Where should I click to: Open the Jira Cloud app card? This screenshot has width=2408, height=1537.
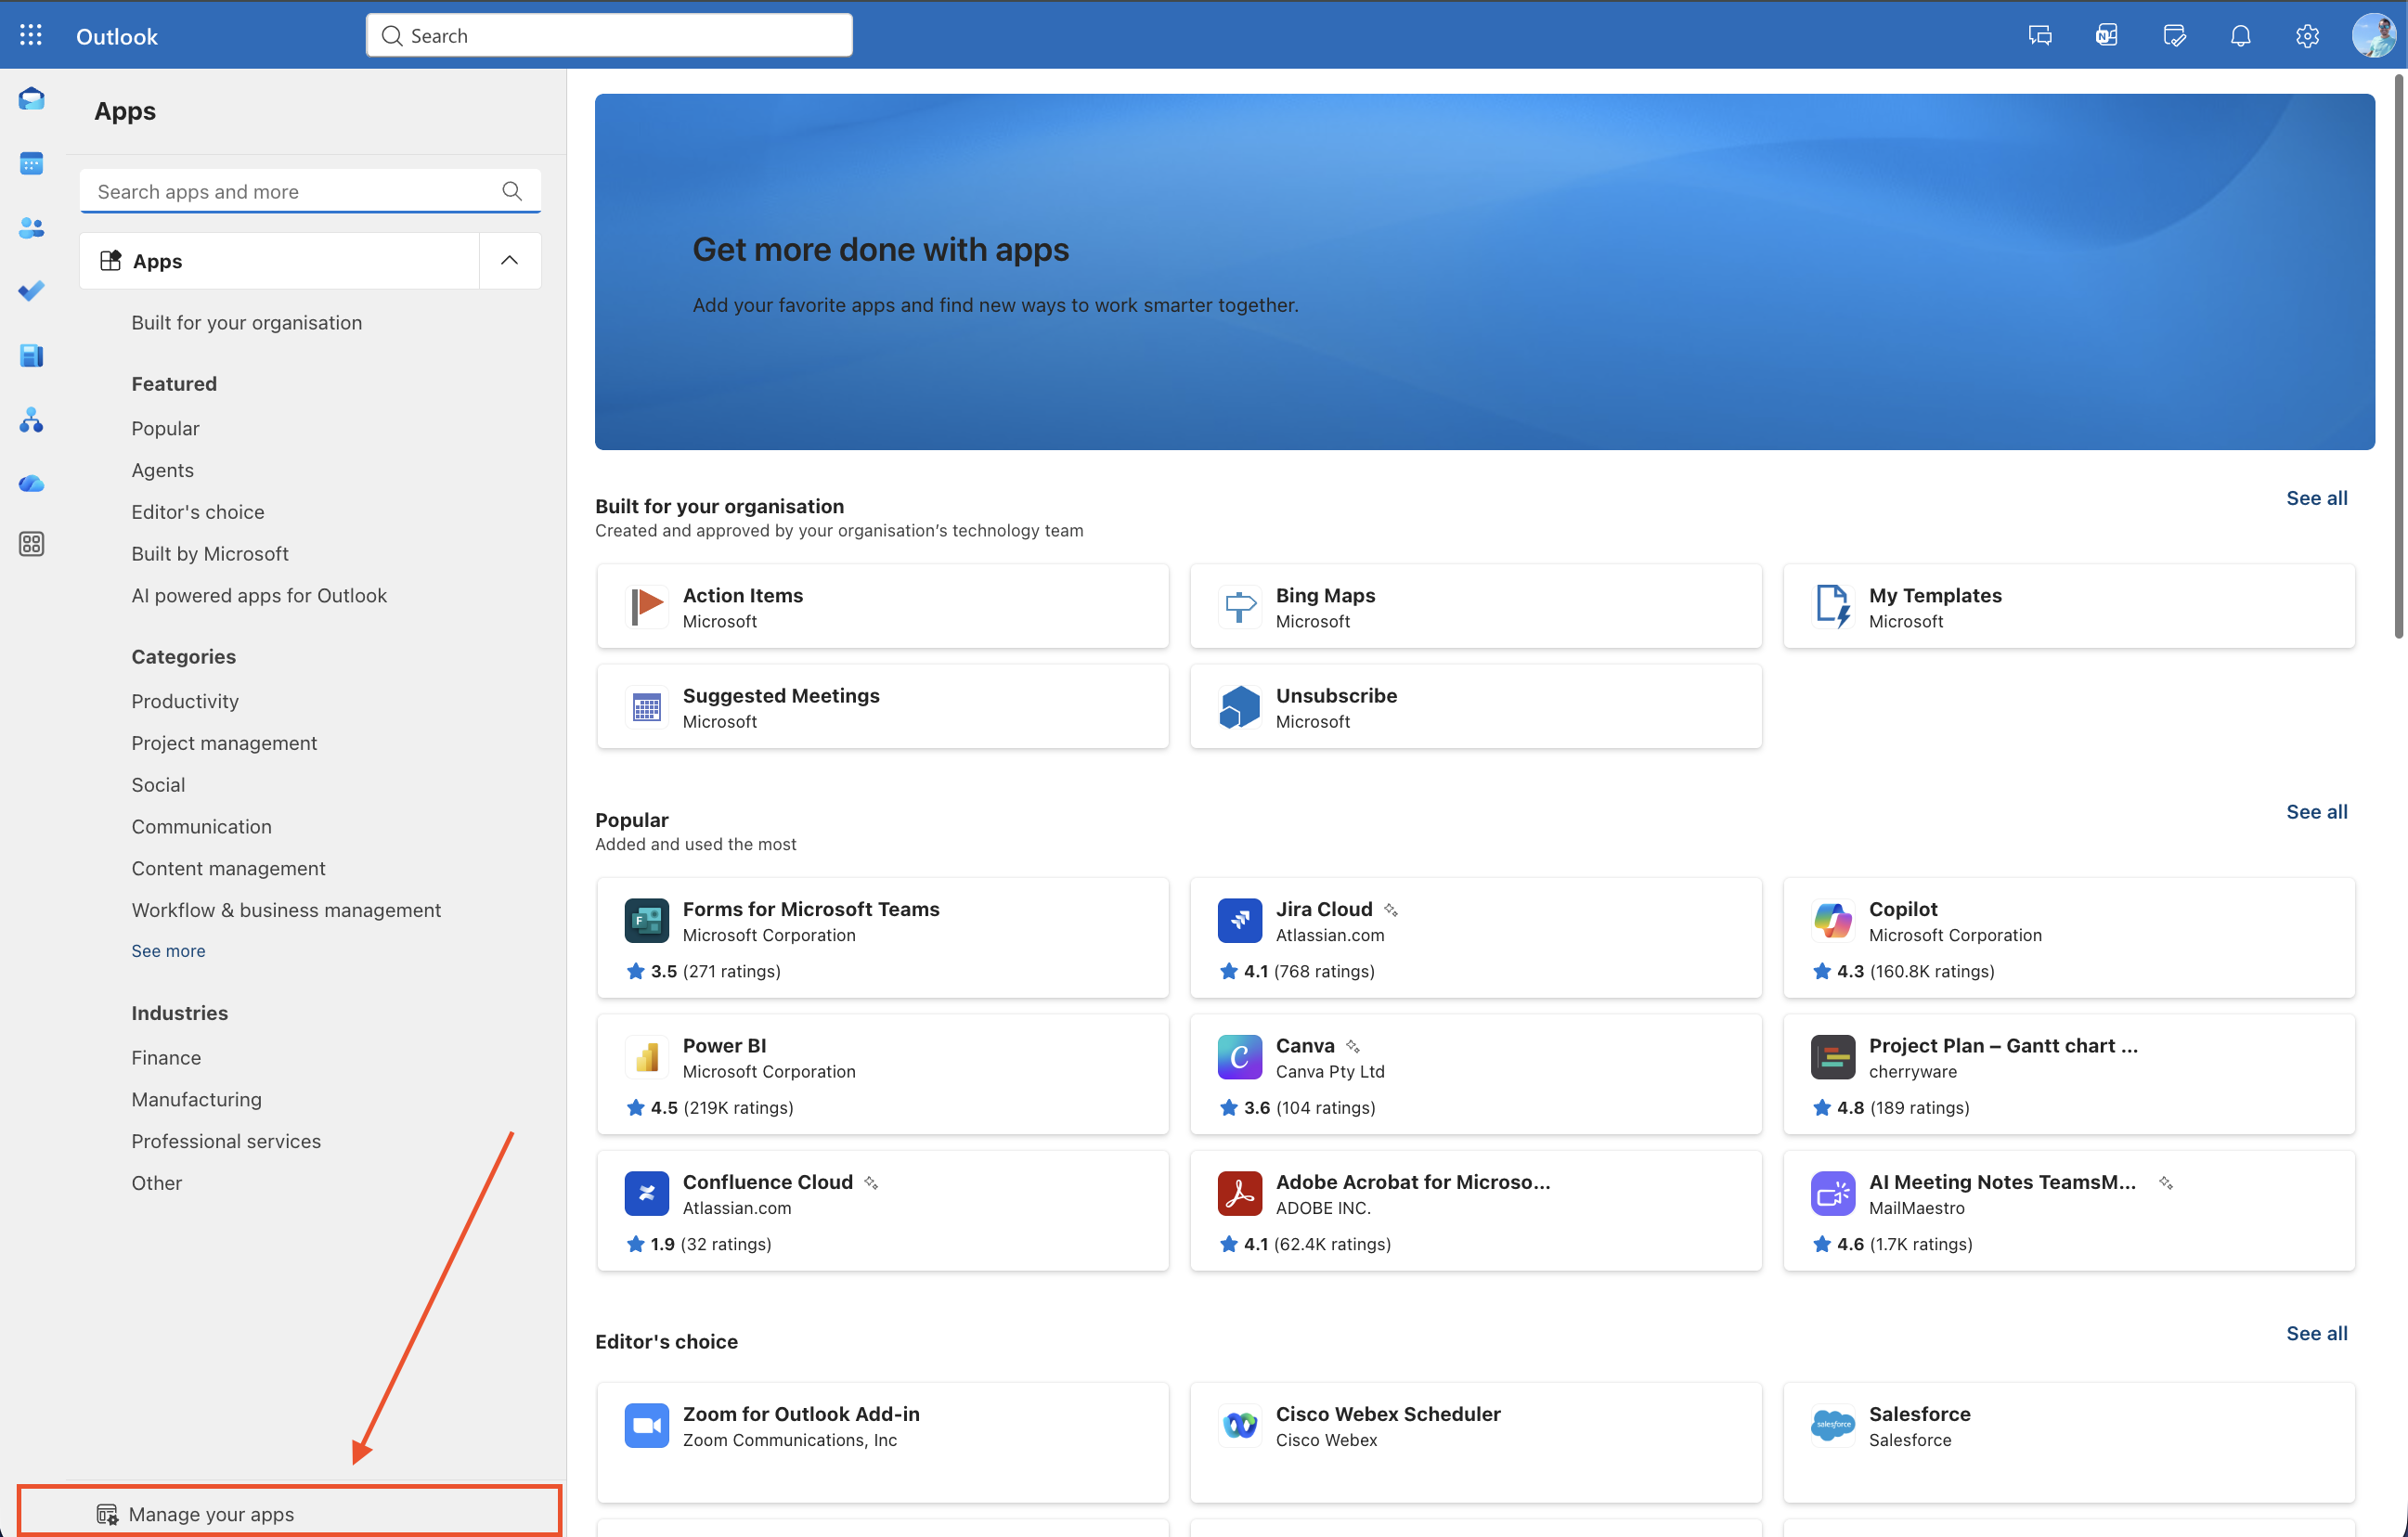point(1475,937)
